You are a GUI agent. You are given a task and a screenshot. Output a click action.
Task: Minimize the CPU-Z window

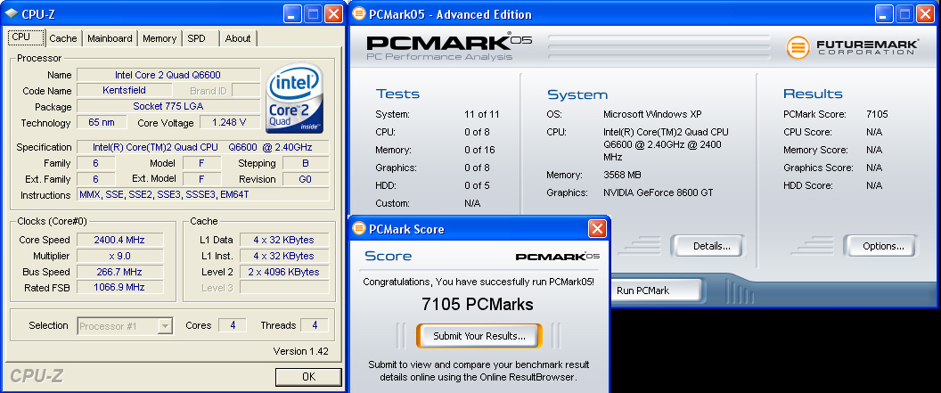point(293,13)
